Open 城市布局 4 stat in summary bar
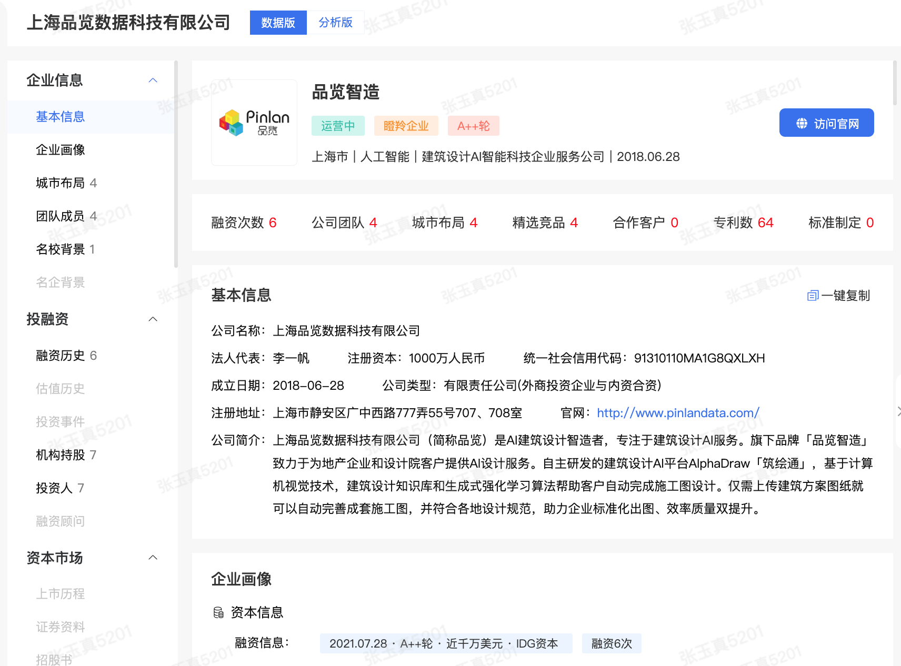 (x=445, y=223)
